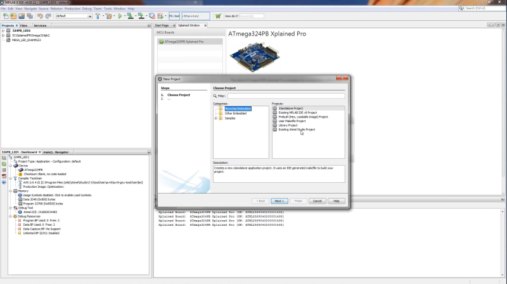Switch to the Start Page tab
The image size is (507, 284).
pyautogui.click(x=162, y=25)
